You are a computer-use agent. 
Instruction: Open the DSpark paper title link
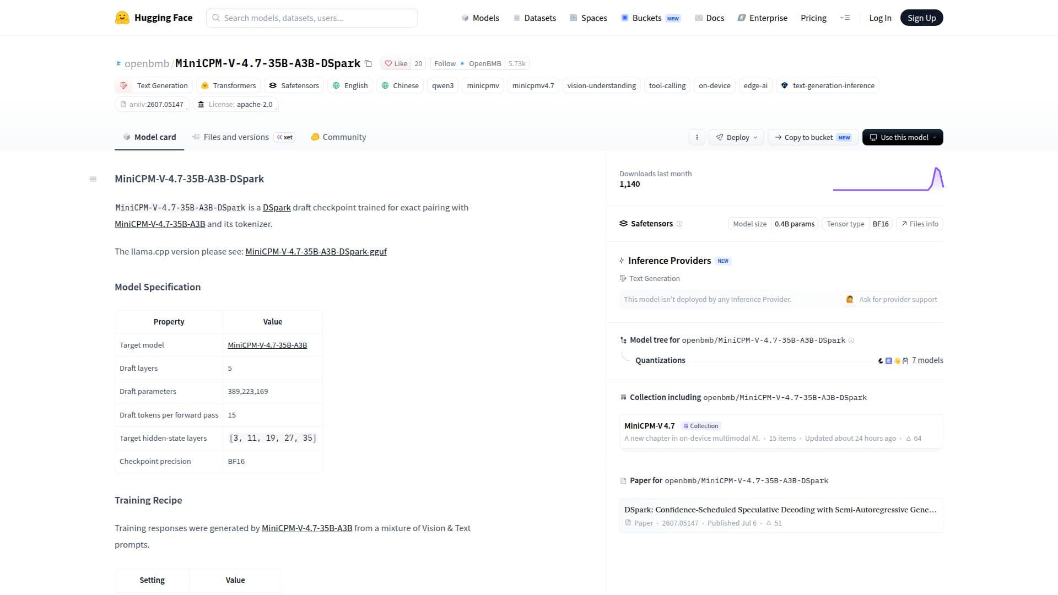click(780, 510)
